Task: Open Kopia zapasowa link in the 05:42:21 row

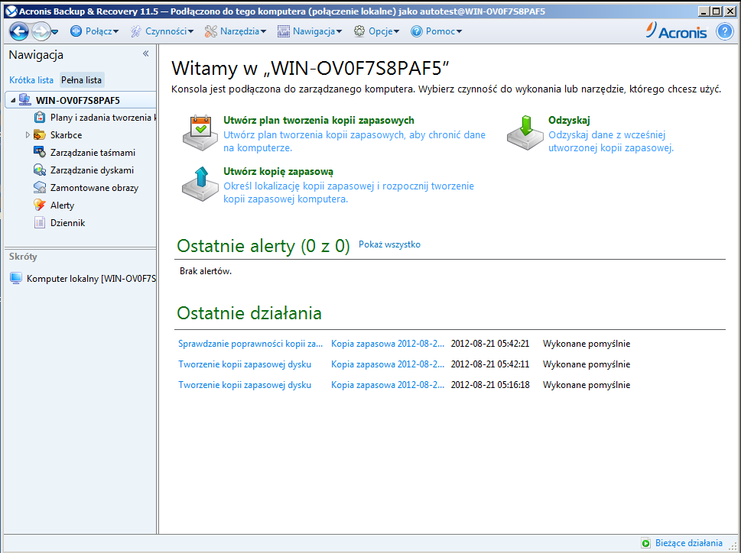Action: 388,344
